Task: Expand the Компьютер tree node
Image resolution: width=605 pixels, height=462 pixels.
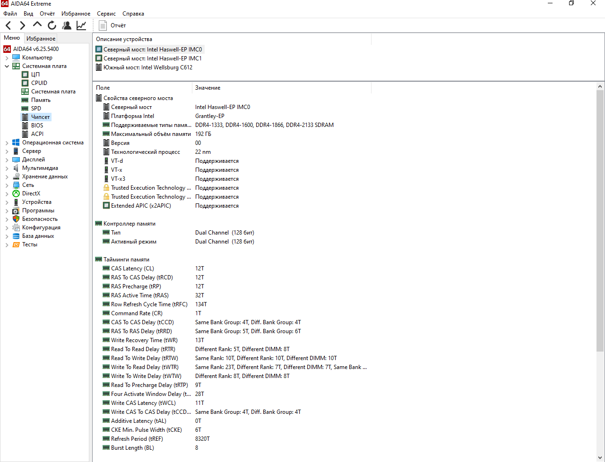Action: [x=7, y=58]
